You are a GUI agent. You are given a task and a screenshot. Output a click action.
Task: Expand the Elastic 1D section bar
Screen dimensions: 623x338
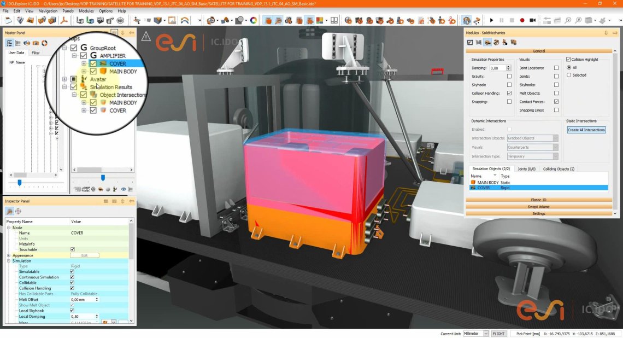coord(538,200)
